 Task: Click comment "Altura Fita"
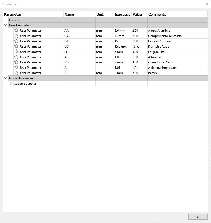pyautogui.click(x=155, y=57)
